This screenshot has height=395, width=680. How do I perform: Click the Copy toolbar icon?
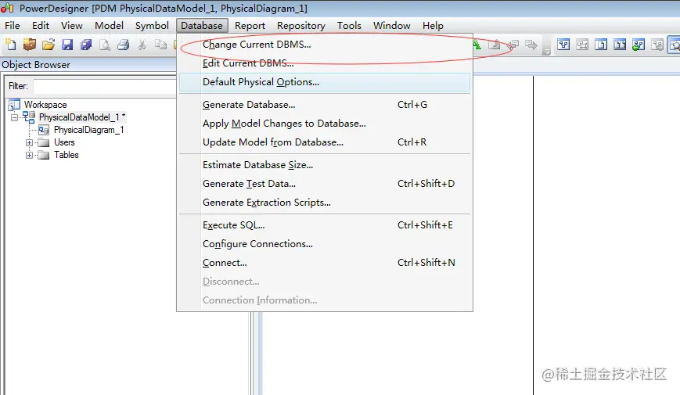pos(160,45)
